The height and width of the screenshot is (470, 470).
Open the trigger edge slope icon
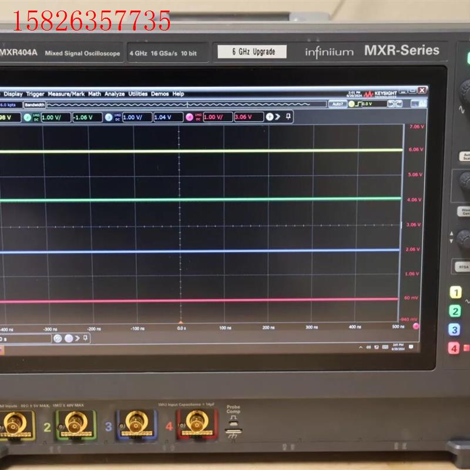[358, 104]
